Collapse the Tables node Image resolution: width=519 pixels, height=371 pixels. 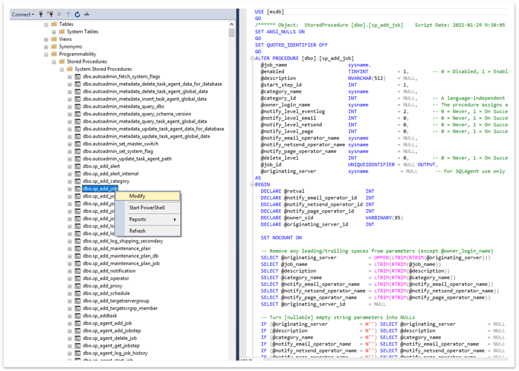[46, 24]
